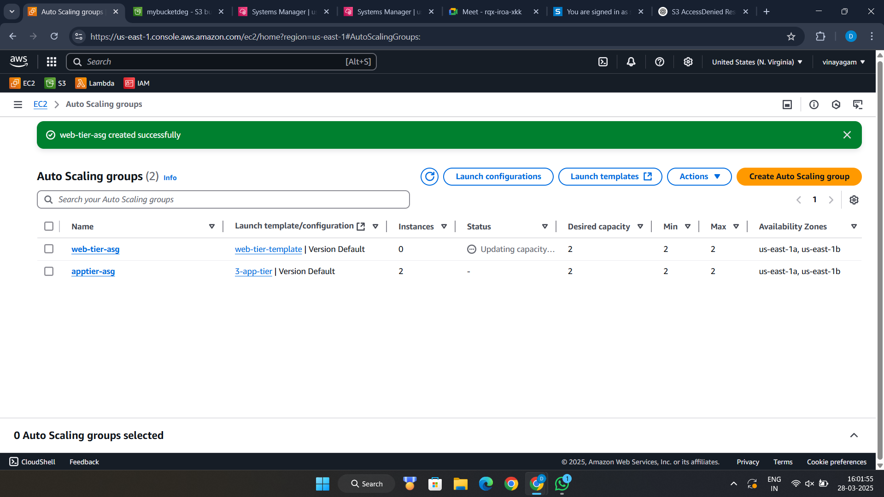Sort by the Max column arrow
The height and width of the screenshot is (497, 884).
click(x=736, y=226)
